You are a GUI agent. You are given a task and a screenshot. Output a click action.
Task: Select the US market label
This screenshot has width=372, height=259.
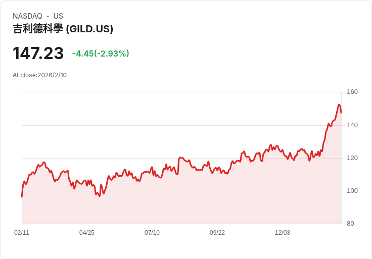[x=58, y=16]
